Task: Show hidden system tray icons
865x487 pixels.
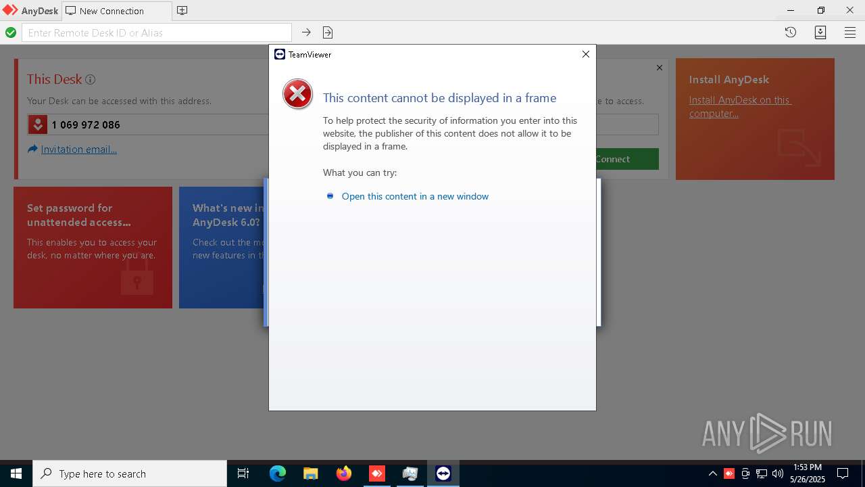Action: [712, 473]
